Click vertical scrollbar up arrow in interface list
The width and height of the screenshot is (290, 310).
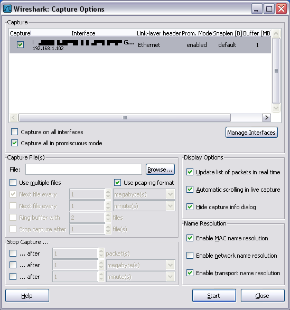(x=276, y=33)
